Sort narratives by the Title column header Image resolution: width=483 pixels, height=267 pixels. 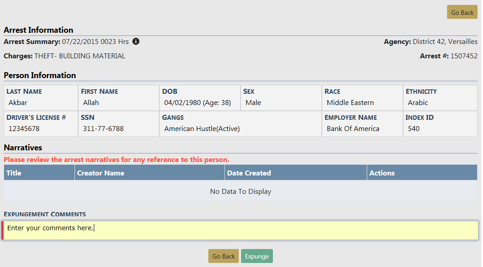(14, 173)
